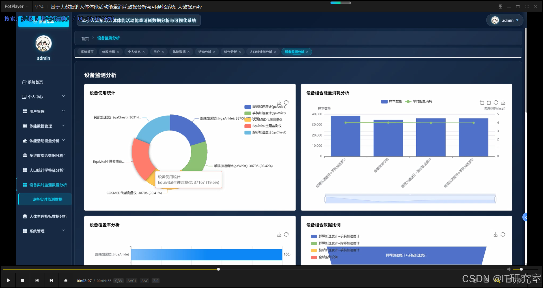Skip to next track in PotPlayer
The width and height of the screenshot is (543, 288).
point(51,280)
